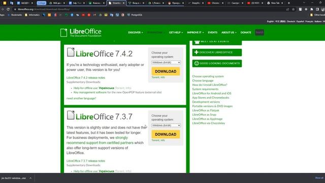Open the PostgreSQL bookmark
The image size is (325, 183).
click(x=135, y=15)
